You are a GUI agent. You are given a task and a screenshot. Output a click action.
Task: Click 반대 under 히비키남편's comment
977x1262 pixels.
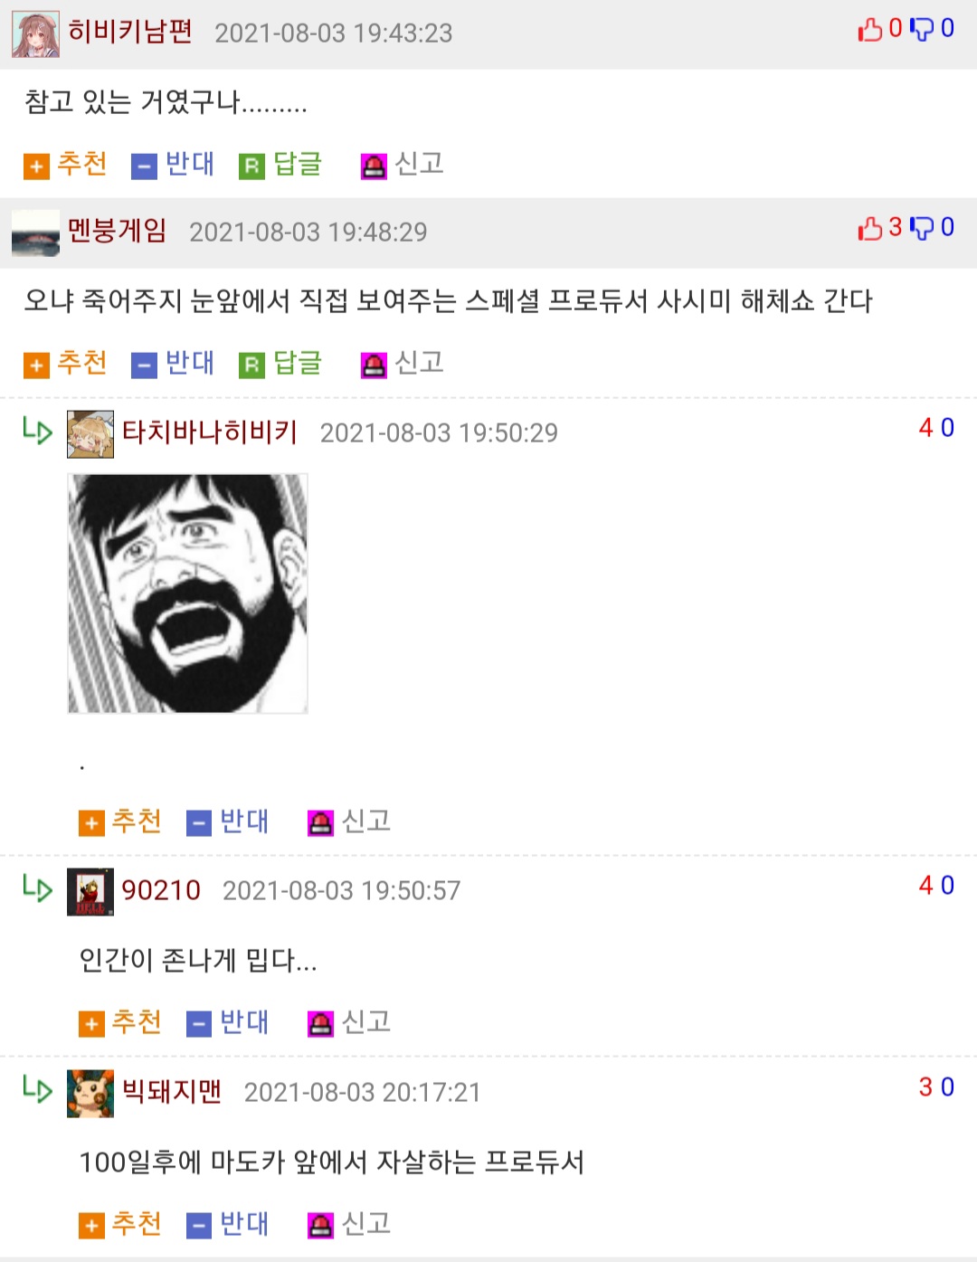tap(173, 165)
